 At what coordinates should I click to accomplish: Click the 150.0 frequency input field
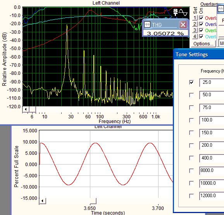pyautogui.click(x=212, y=133)
